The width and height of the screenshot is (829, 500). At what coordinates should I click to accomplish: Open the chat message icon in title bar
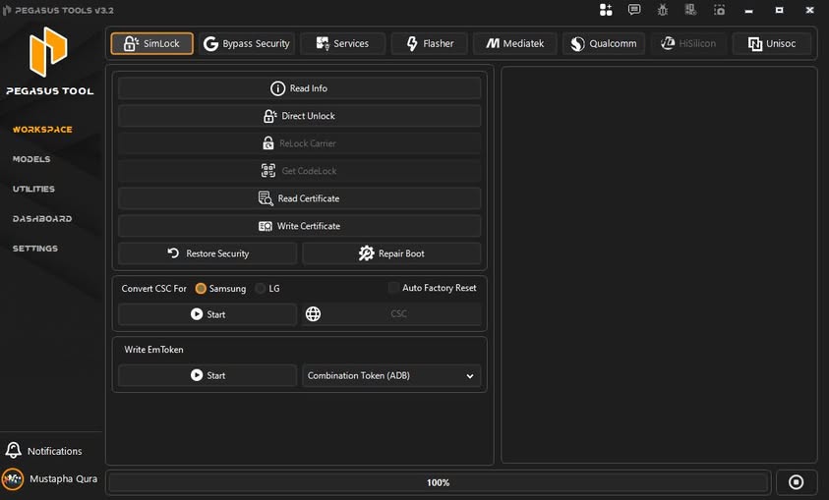[x=634, y=10]
